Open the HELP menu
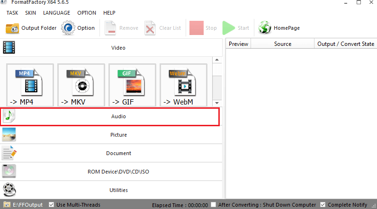Screen dimensions: 377x209 (109, 13)
